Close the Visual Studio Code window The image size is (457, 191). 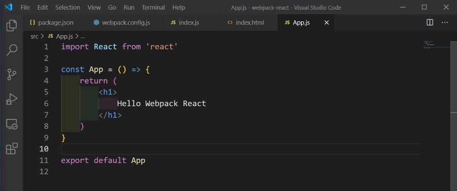coord(446,7)
